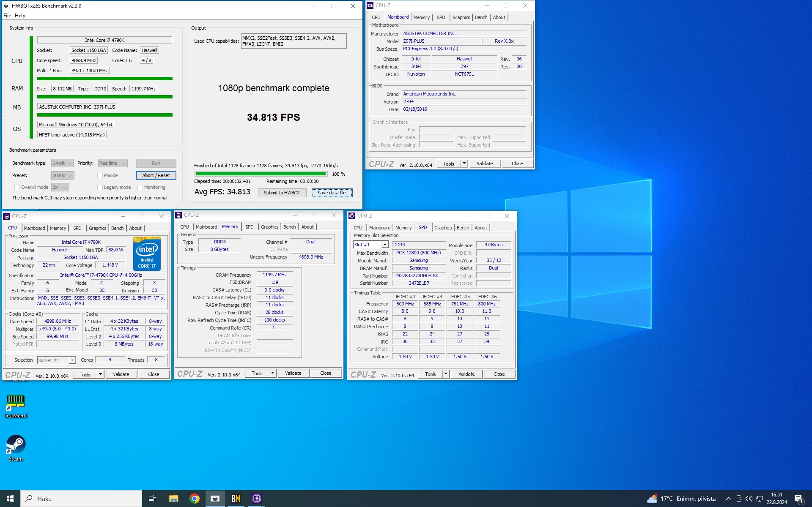The height and width of the screenshot is (507, 812).
Task: Expand Tools arrow in CPU tab window
Action: (x=100, y=374)
